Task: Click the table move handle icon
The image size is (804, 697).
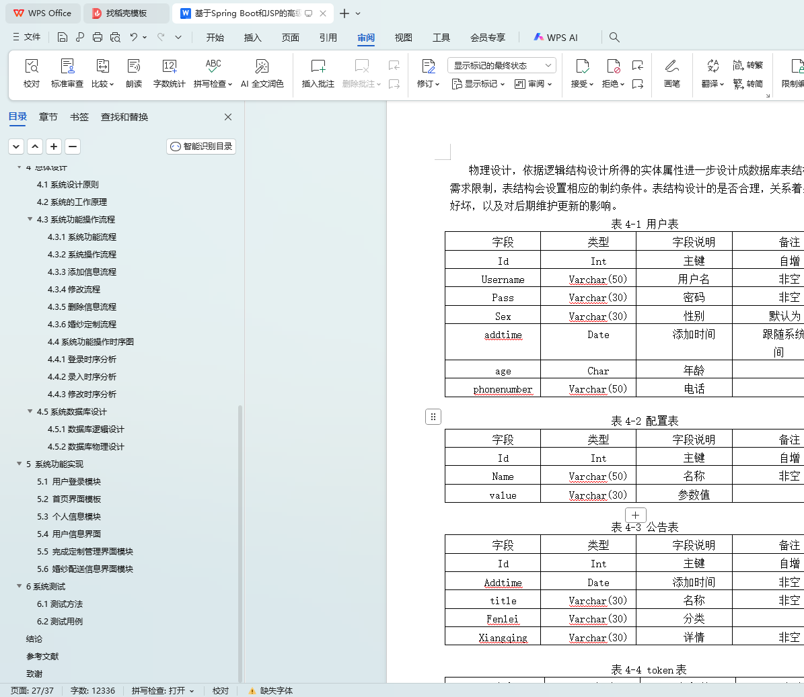Action: pos(433,417)
